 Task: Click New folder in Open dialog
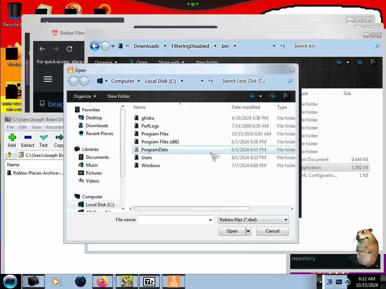[119, 96]
